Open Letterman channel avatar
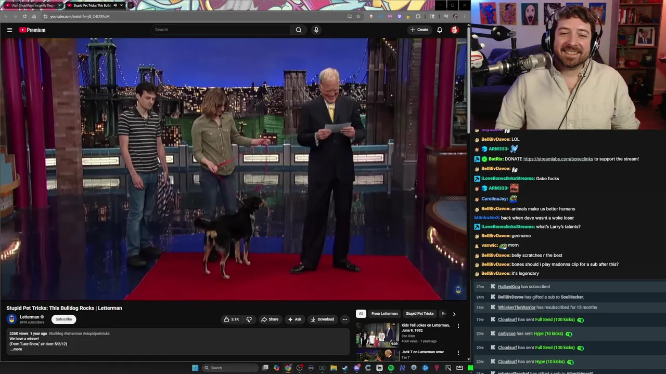666x374 pixels. [12, 319]
